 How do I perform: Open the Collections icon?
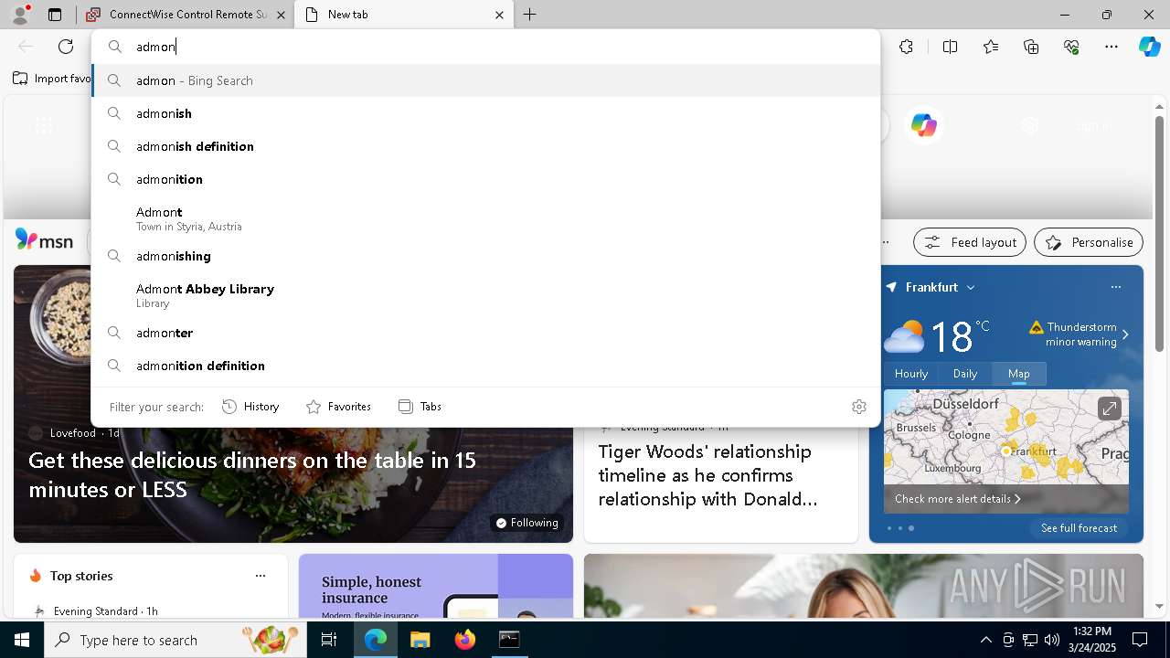[1032, 47]
